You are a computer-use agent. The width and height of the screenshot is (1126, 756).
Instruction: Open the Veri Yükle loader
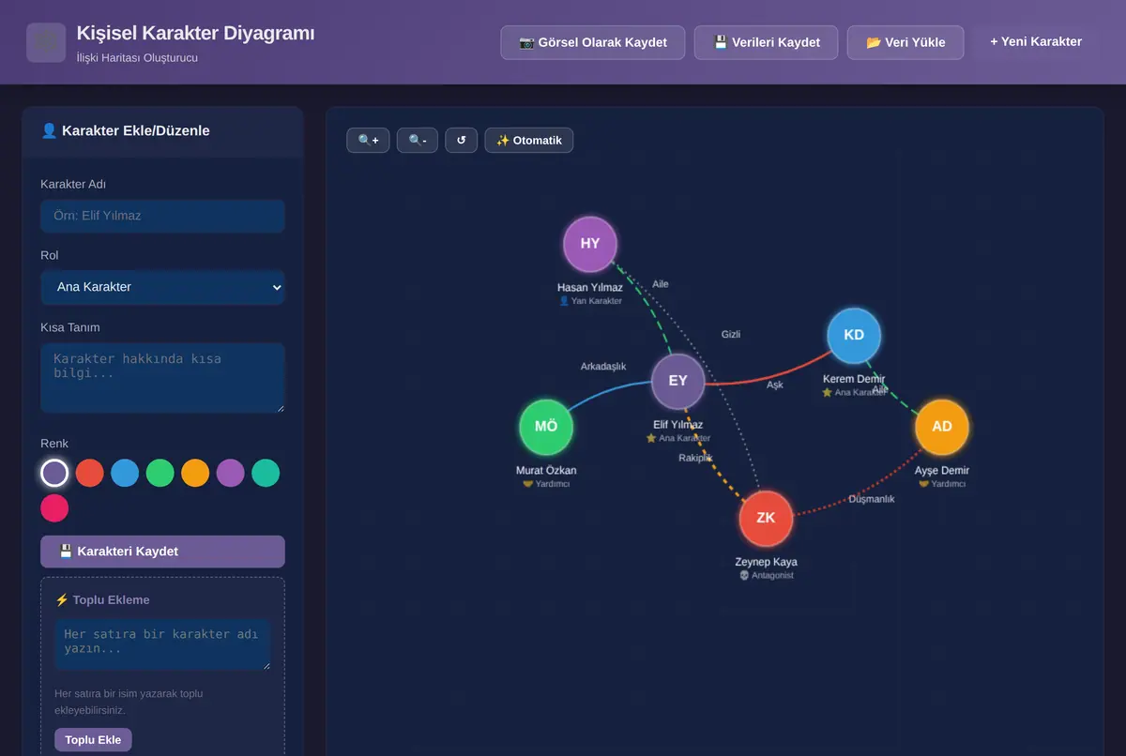[905, 42]
